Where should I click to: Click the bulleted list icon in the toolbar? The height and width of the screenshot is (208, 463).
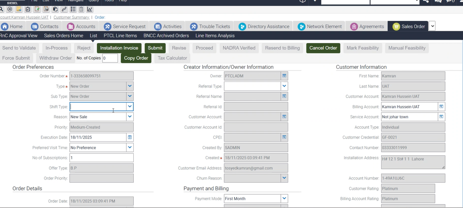coord(72,9)
